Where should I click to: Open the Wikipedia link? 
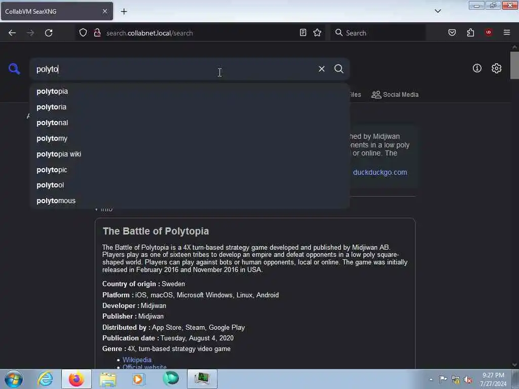[137, 360]
